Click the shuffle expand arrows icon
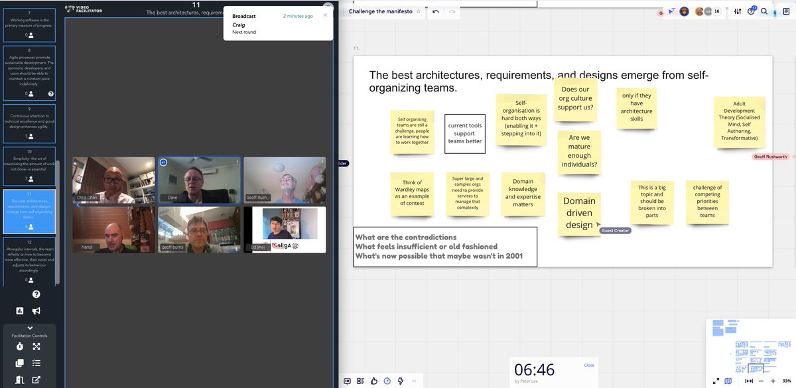 [x=36, y=347]
